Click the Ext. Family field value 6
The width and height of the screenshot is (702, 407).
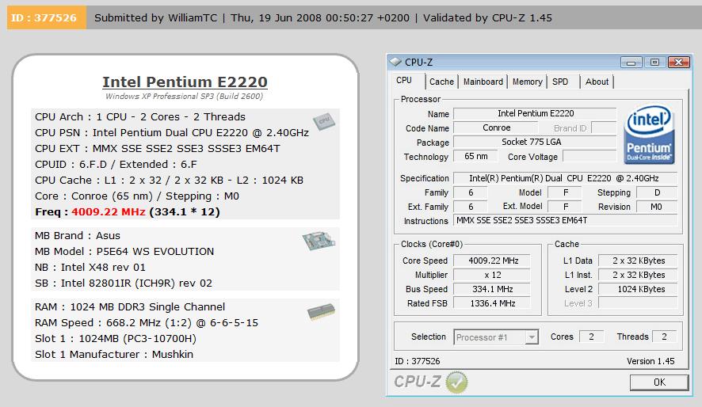tap(471, 207)
